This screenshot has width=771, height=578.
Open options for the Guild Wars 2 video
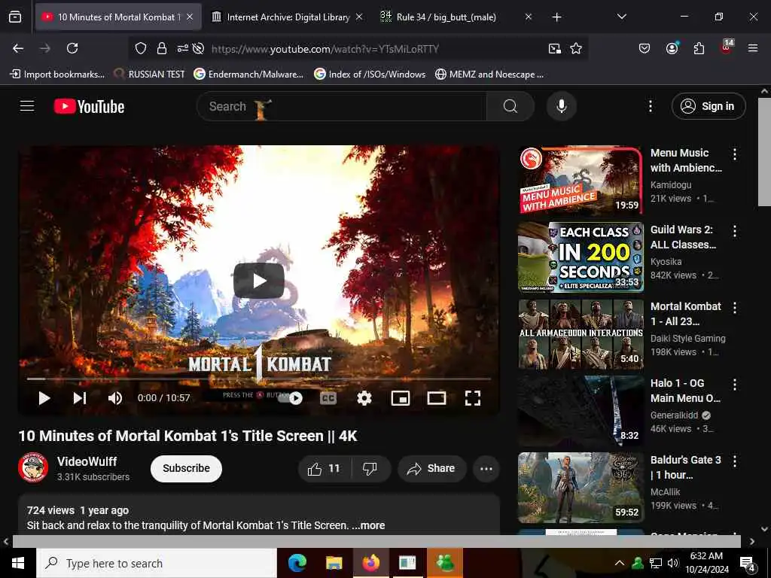pos(735,231)
